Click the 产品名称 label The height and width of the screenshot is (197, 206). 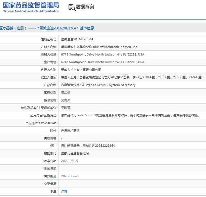(50, 85)
